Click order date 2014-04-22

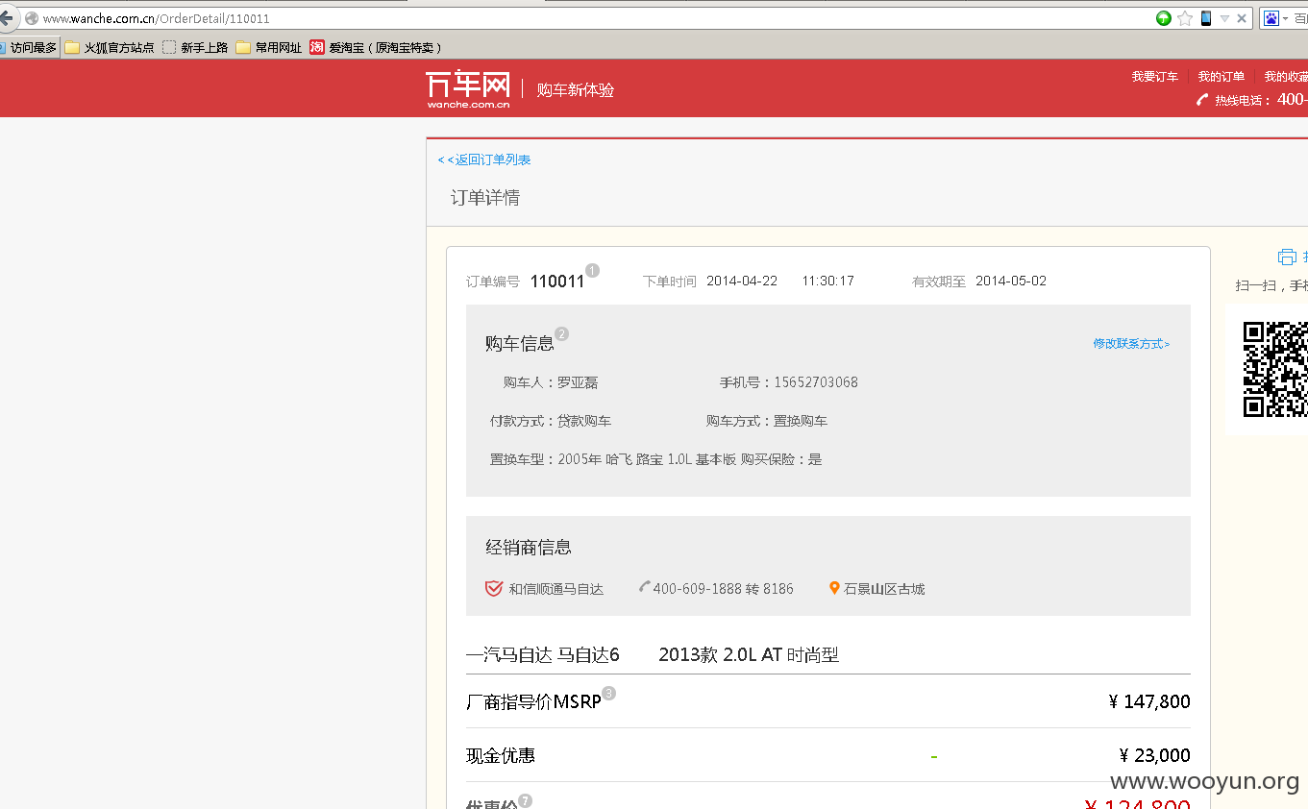point(742,282)
